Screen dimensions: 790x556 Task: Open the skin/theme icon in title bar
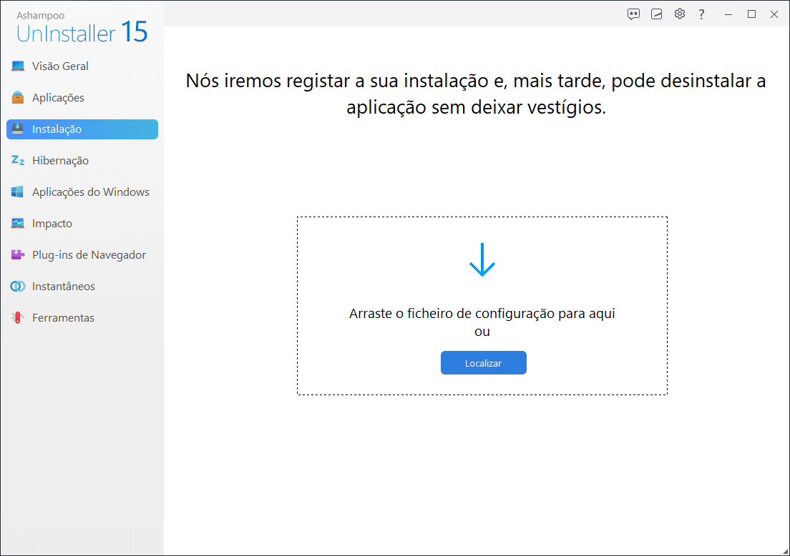click(x=656, y=14)
